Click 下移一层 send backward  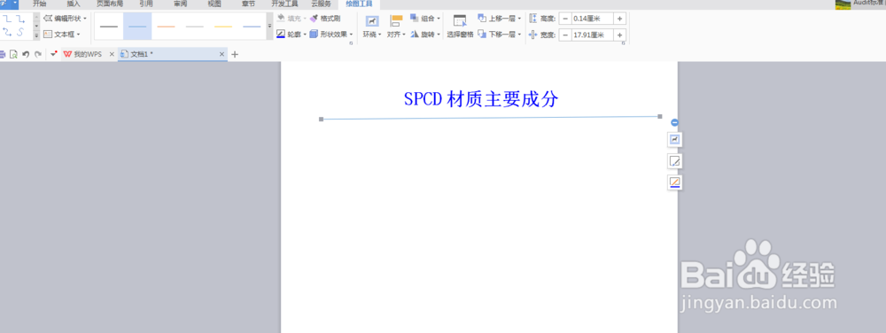point(500,35)
